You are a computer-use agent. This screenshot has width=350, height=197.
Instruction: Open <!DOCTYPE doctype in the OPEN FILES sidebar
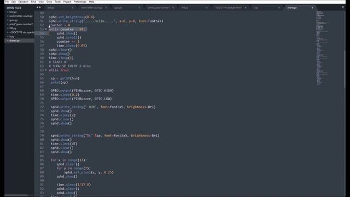click(x=22, y=32)
